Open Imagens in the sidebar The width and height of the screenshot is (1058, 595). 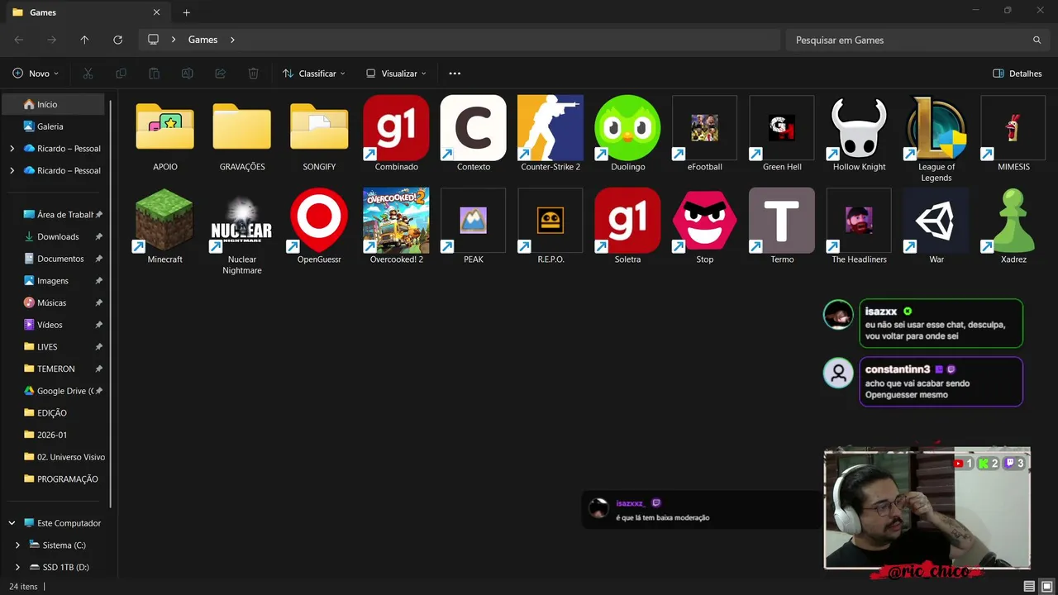click(55, 280)
